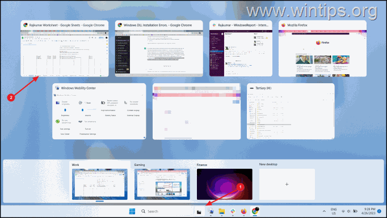This screenshot has width=387, height=218.
Task: Open Google Chrome from the taskbar
Action: click(x=255, y=211)
